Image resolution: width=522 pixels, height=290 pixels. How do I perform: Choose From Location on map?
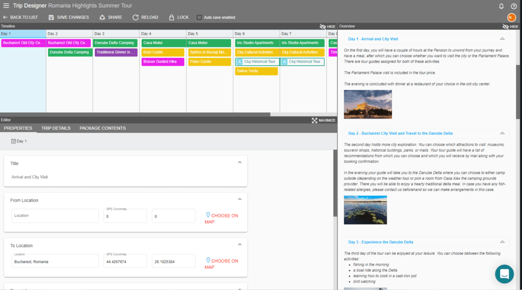click(222, 219)
